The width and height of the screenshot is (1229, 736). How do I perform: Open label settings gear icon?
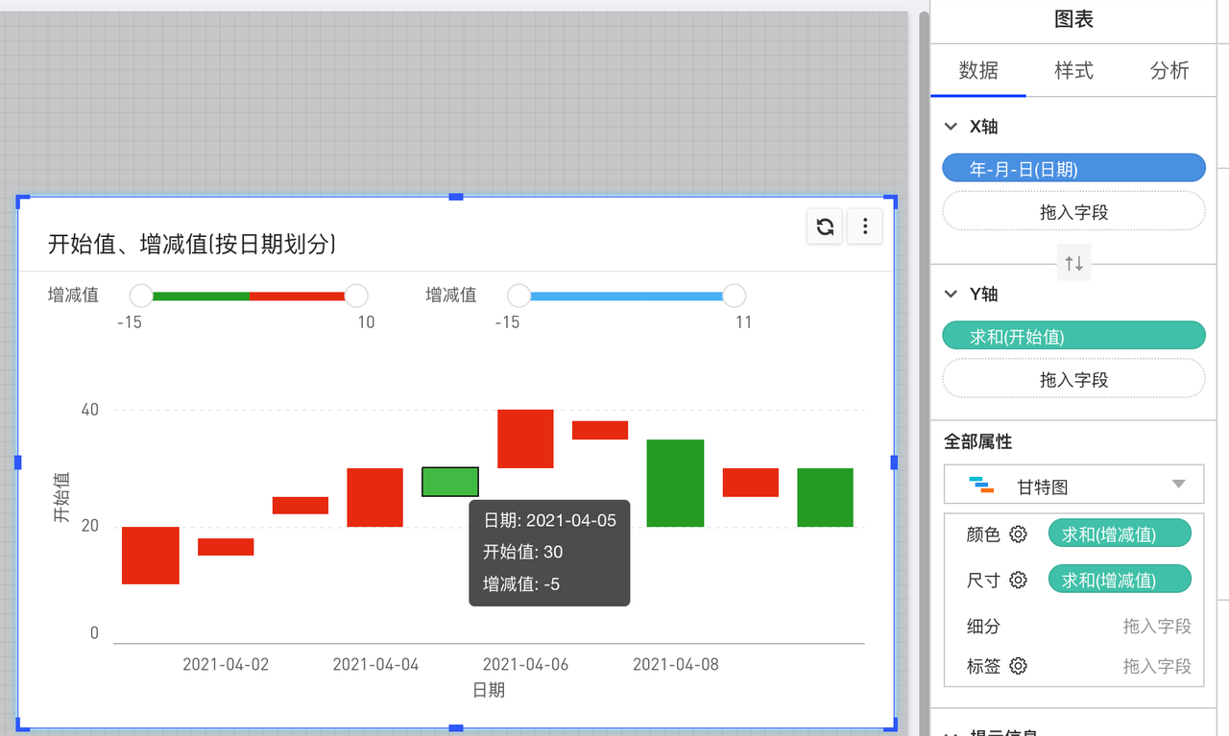(x=1019, y=666)
